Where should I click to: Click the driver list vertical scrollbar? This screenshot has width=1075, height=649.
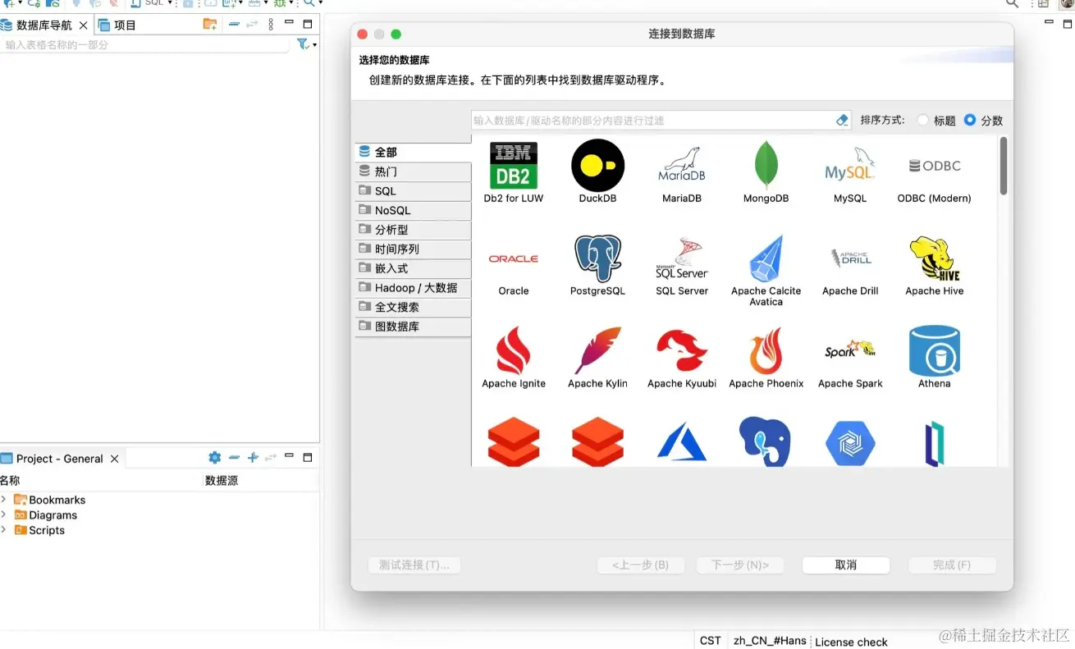pos(1004,167)
